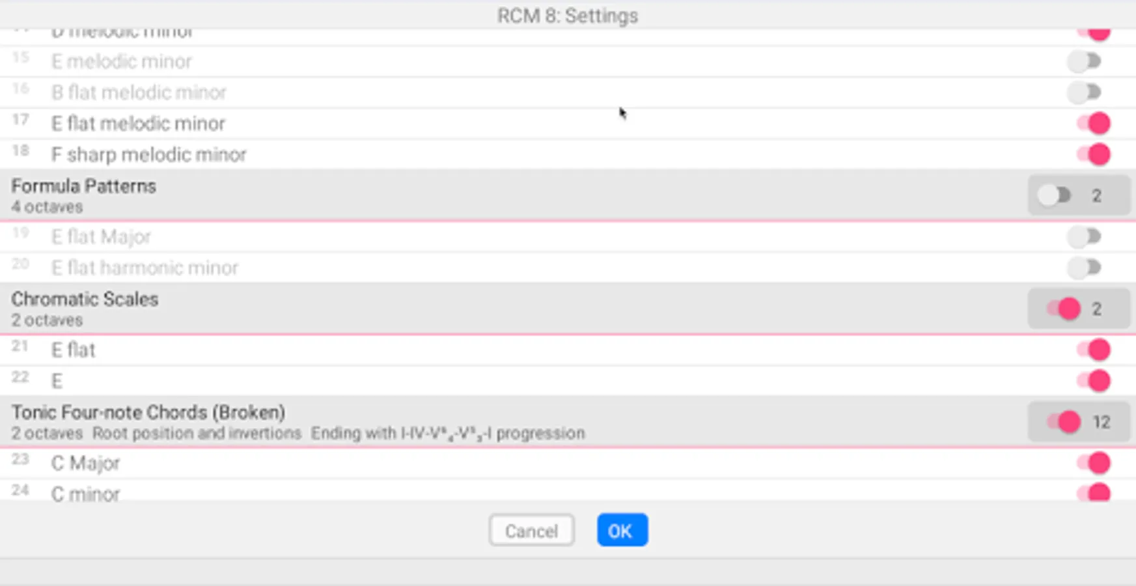
Task: Select row 17 E flat melodic minor
Action: tap(138, 123)
